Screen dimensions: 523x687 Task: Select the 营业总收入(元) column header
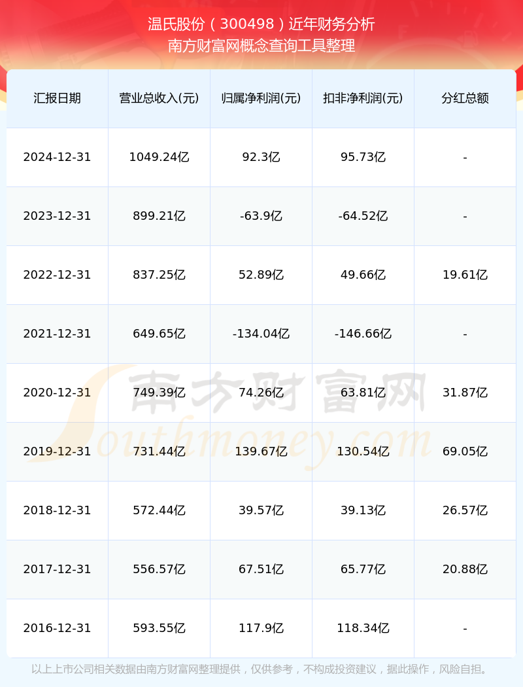click(160, 98)
